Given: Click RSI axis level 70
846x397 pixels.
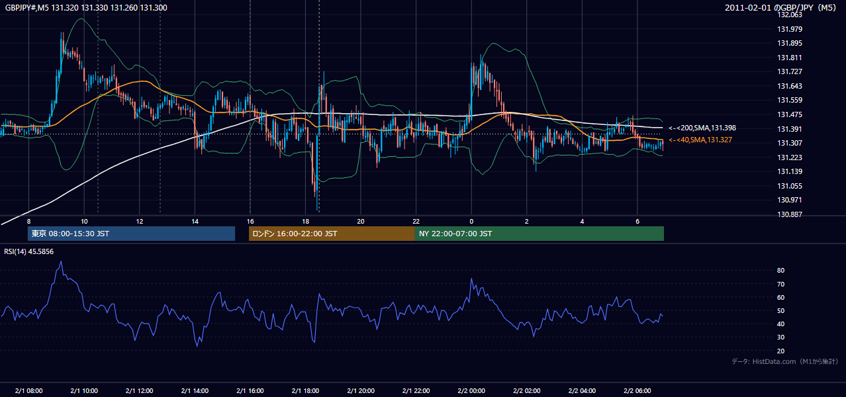Looking at the screenshot, I should click(781, 284).
